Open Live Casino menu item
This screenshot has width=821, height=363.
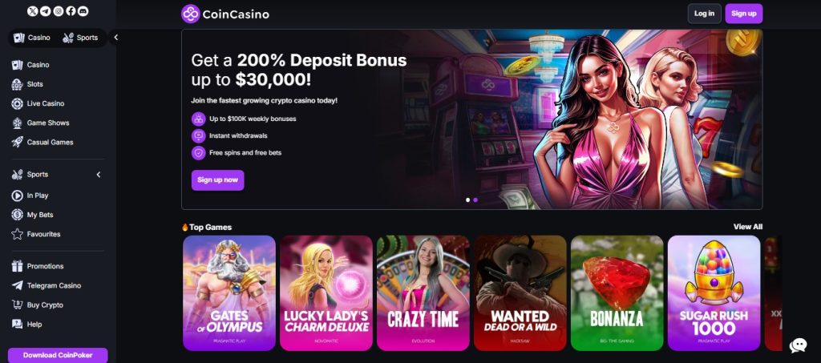point(46,103)
